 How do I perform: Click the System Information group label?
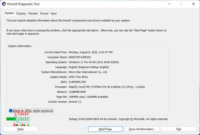(20, 46)
